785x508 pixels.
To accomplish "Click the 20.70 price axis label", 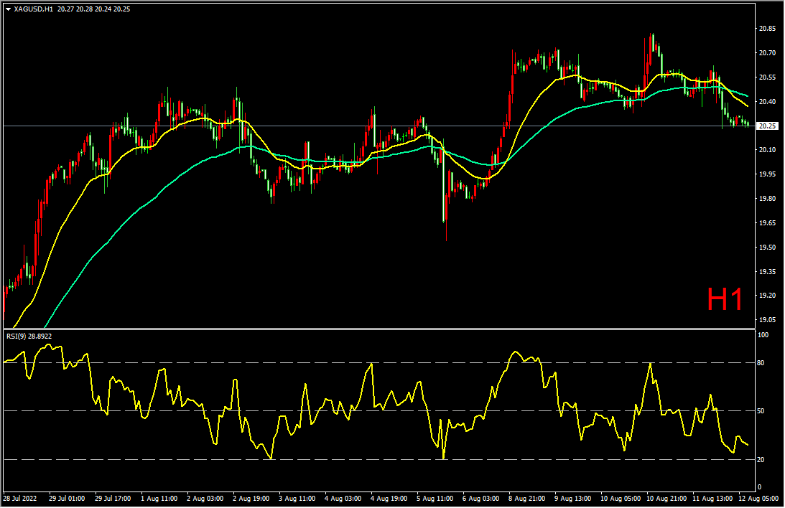I will click(x=768, y=53).
